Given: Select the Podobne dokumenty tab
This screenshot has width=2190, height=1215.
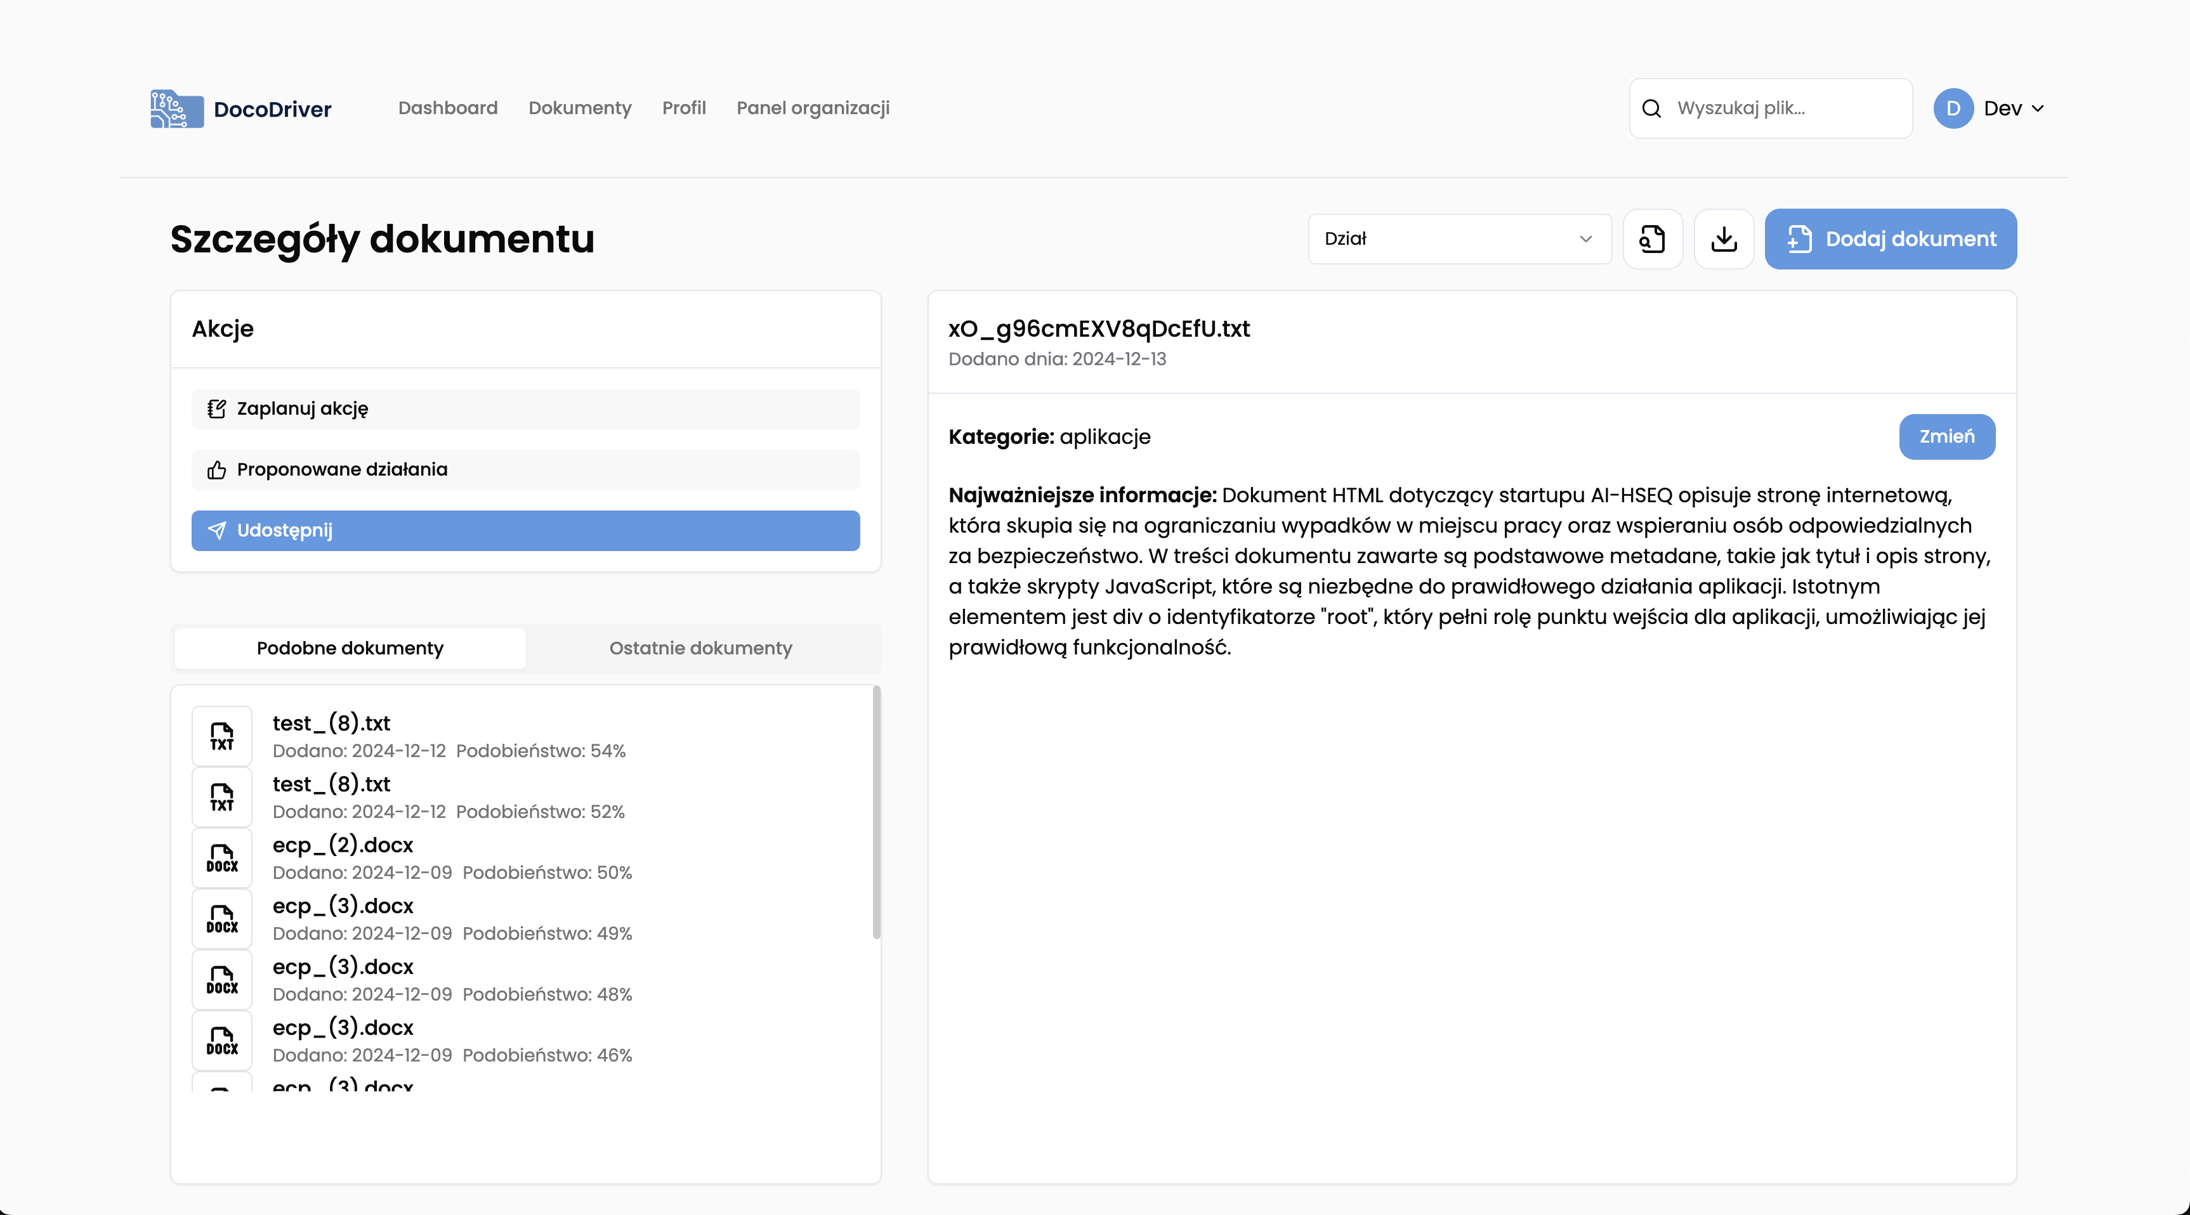Looking at the screenshot, I should 350,648.
